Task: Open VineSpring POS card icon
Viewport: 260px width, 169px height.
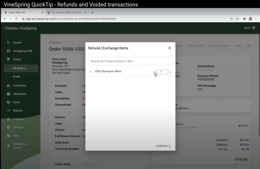Action: point(8,51)
